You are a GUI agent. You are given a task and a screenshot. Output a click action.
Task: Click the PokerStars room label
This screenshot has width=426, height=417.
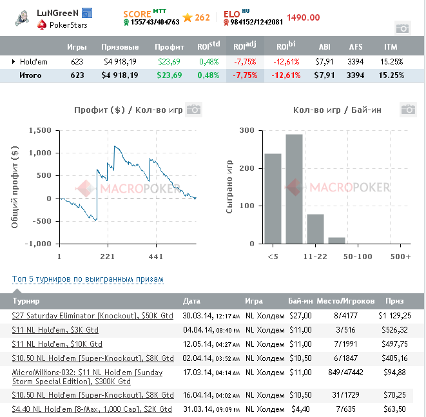[68, 25]
